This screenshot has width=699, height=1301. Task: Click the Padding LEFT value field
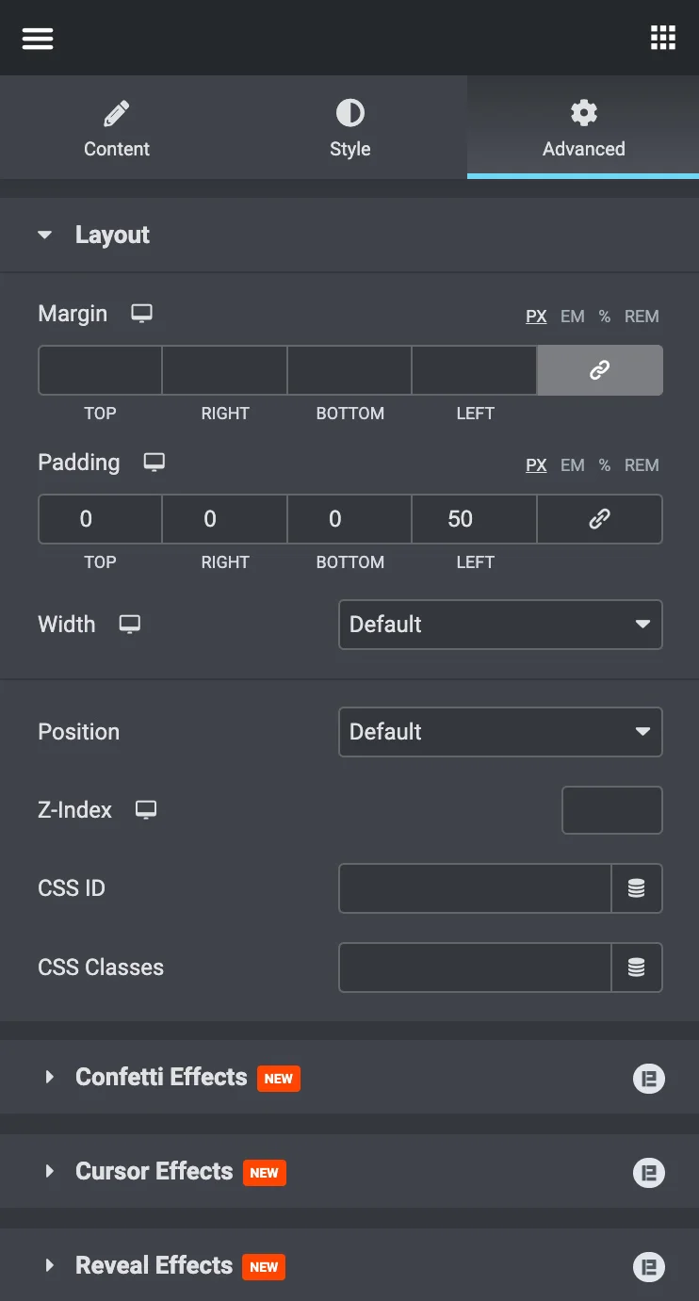click(x=475, y=519)
